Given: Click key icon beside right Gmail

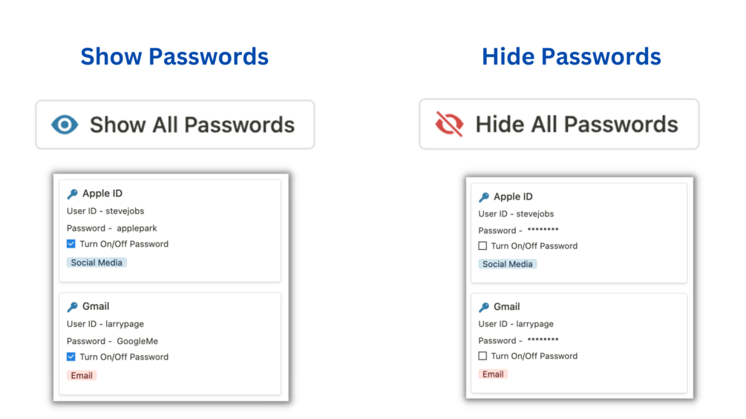Looking at the screenshot, I should [x=484, y=307].
